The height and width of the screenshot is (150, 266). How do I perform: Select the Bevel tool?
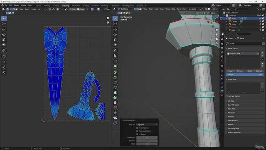(x=115, y=77)
